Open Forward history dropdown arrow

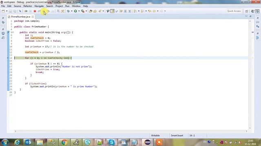[165, 11]
